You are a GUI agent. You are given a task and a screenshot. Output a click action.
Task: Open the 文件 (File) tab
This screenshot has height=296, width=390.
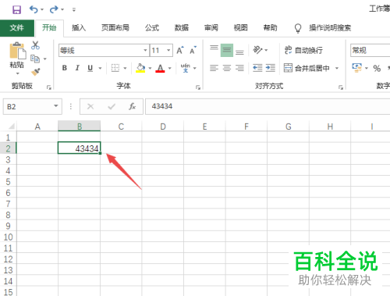tap(17, 28)
